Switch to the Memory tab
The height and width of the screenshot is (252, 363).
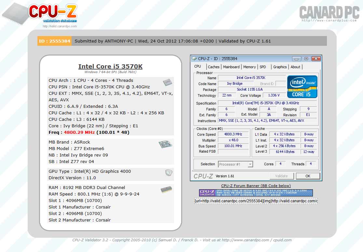click(x=249, y=67)
